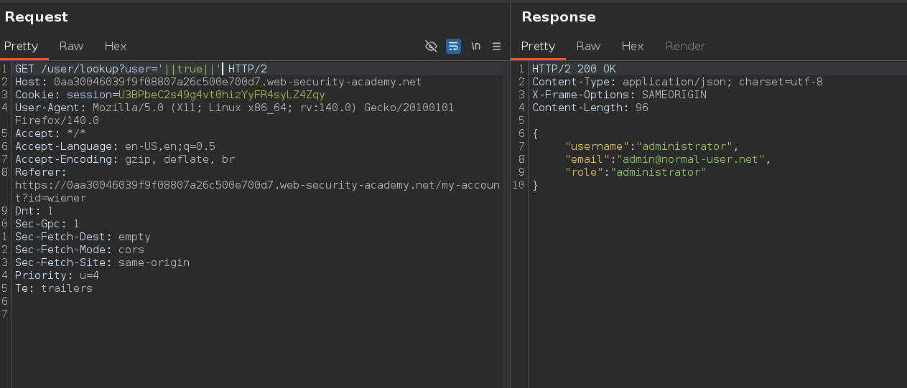Toggle hide non-printable characters eye icon

tap(431, 46)
